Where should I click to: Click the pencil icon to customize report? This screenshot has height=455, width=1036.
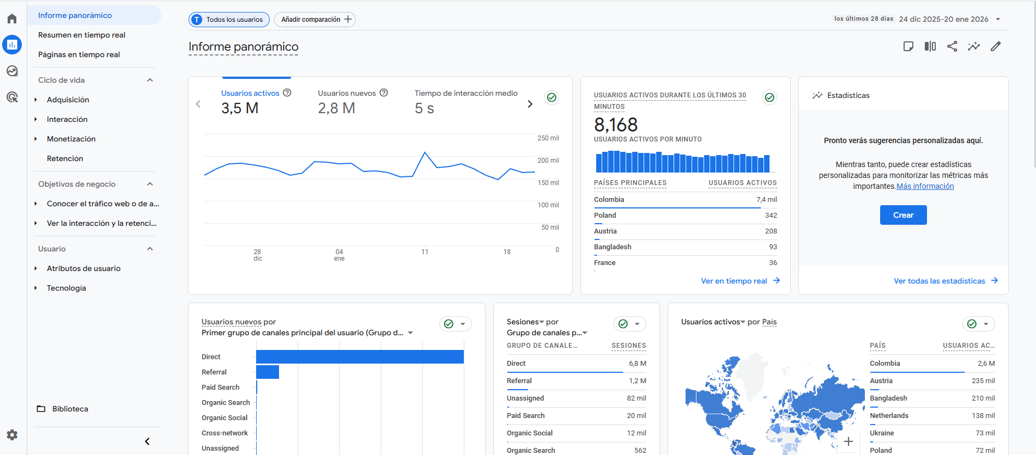coord(996,47)
